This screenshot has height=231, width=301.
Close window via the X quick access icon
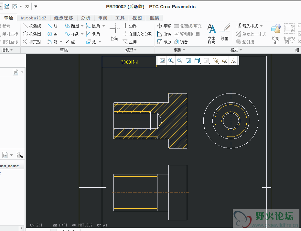pyautogui.click(x=27, y=6)
